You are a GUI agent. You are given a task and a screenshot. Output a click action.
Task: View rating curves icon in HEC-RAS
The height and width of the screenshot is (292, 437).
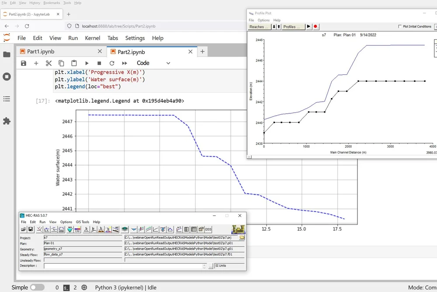[156, 229]
